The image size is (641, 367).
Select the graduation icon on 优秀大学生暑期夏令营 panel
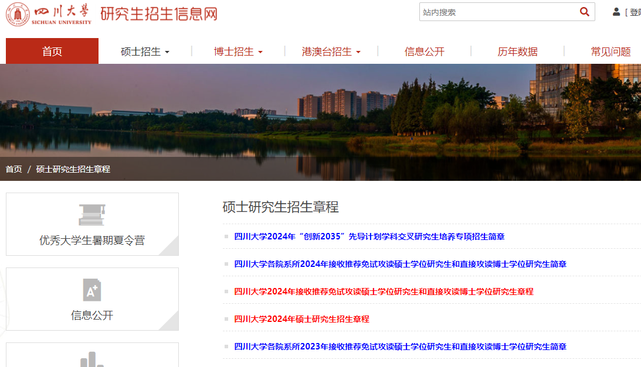tap(91, 213)
